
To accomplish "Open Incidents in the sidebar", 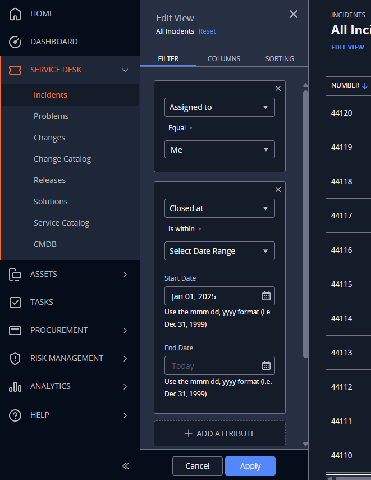I will [50, 95].
